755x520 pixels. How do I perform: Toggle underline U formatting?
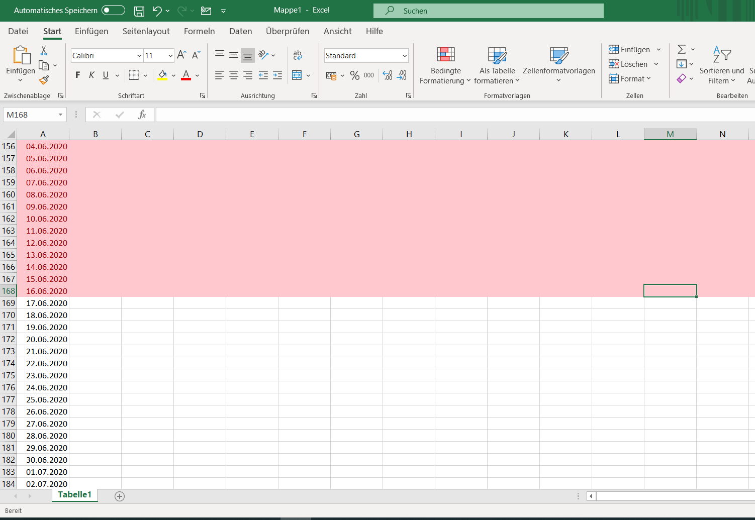point(106,75)
